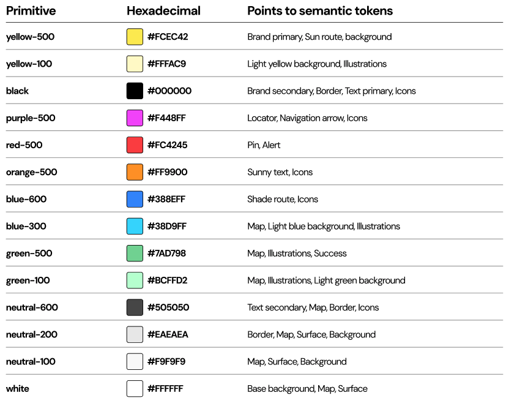Select the pale green-100 swatch
Image resolution: width=506 pixels, height=406 pixels.
[x=135, y=280]
